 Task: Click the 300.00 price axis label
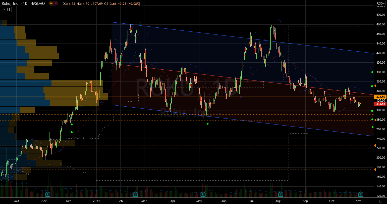click(x=381, y=110)
